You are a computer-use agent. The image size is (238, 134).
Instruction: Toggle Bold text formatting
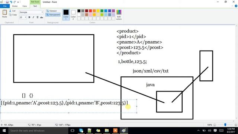pyautogui.click(x=29, y=17)
